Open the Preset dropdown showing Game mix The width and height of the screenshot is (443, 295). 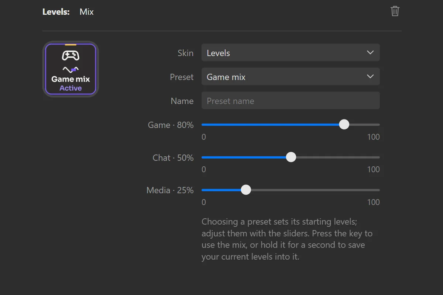point(291,77)
